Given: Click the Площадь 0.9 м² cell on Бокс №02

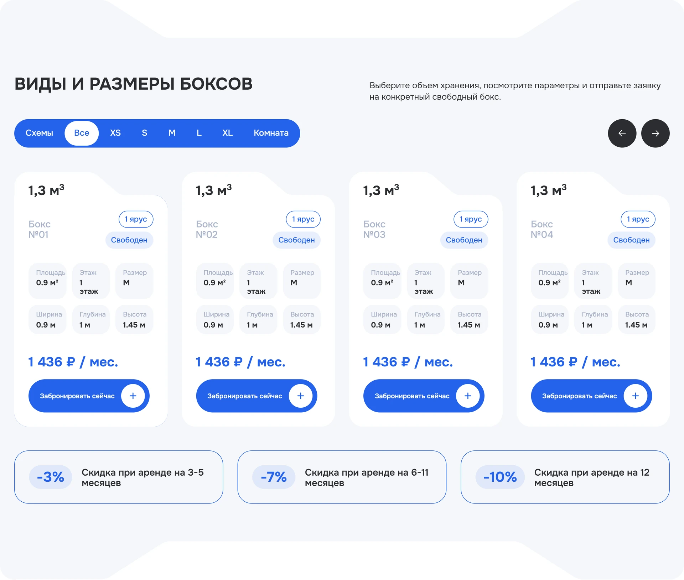Looking at the screenshot, I should click(x=215, y=281).
